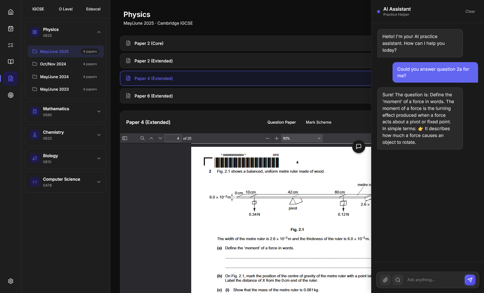Switch to the O Level tab
The image size is (484, 293).
point(66,9)
